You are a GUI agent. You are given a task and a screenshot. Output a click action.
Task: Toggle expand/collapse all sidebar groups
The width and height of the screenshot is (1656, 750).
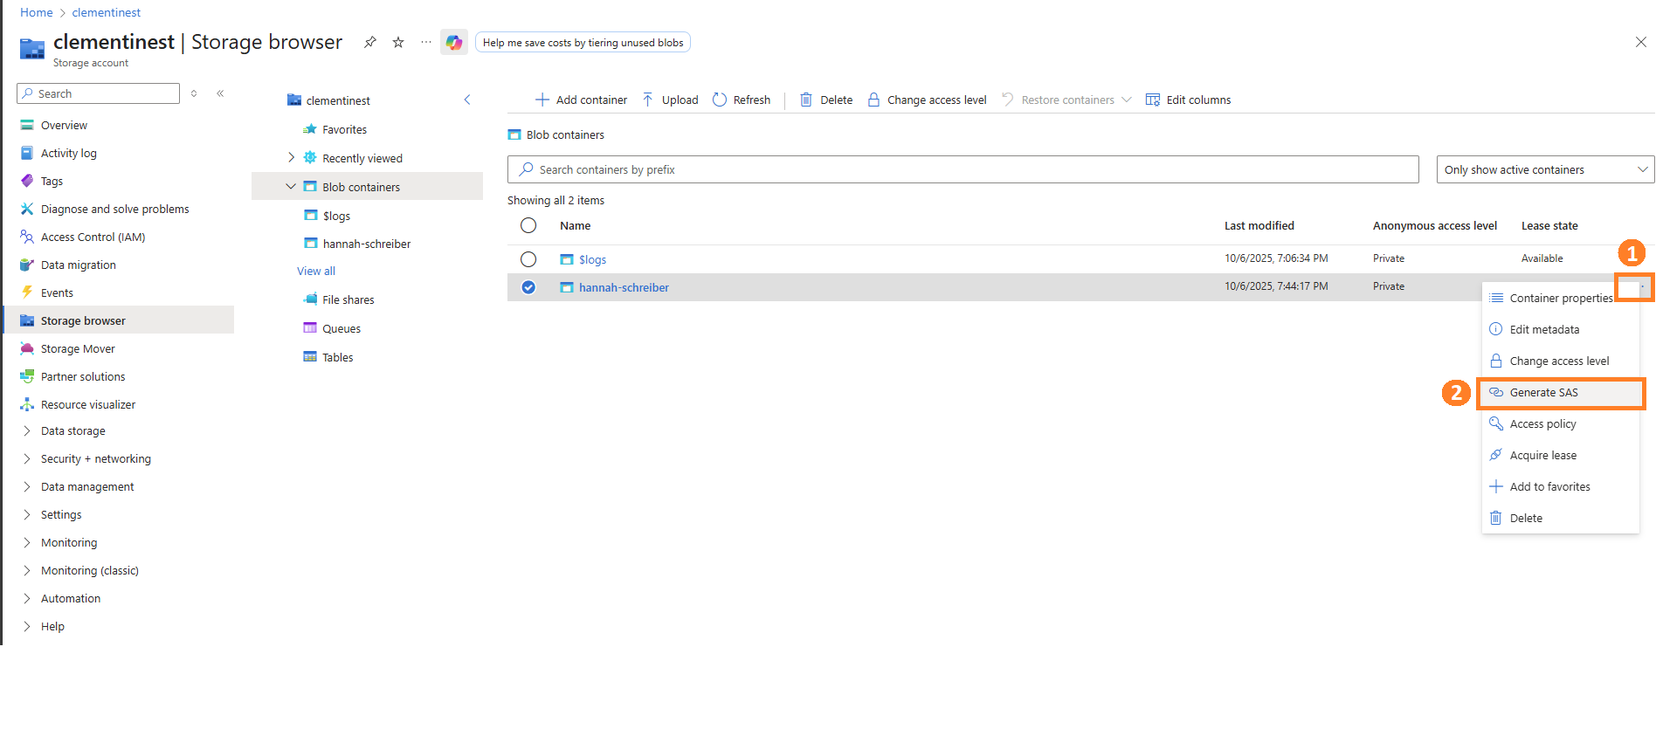(x=194, y=93)
